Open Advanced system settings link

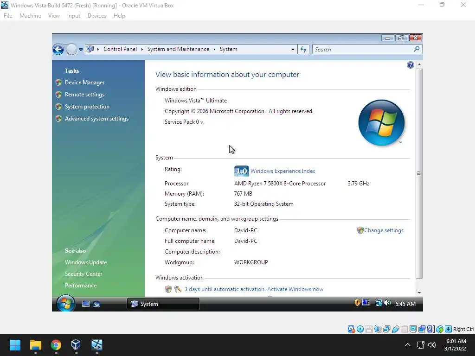coord(96,119)
